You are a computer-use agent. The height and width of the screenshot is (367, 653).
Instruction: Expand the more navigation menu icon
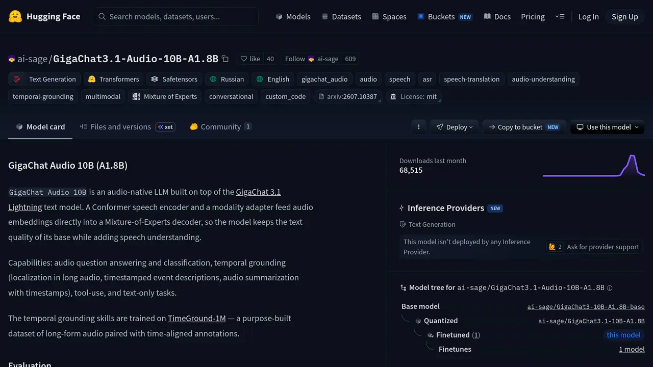pyautogui.click(x=560, y=16)
